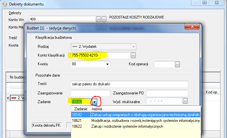
Task: Click the Dekrety dokumentu scales title icon
Action: click(x=5, y=4)
